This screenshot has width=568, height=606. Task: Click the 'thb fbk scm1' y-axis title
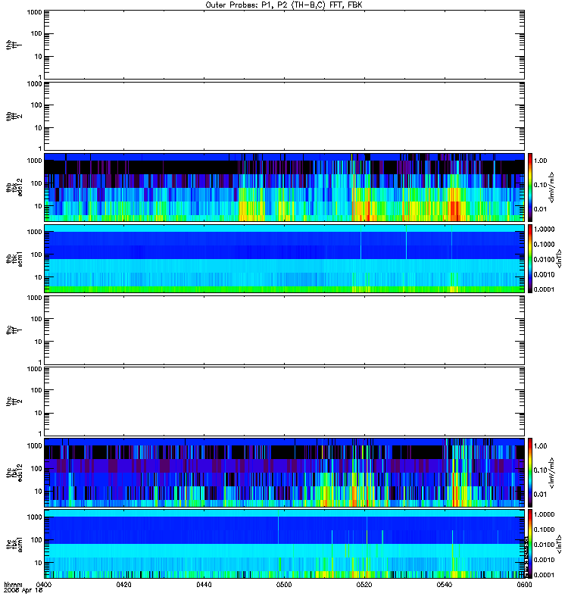pos(14,258)
